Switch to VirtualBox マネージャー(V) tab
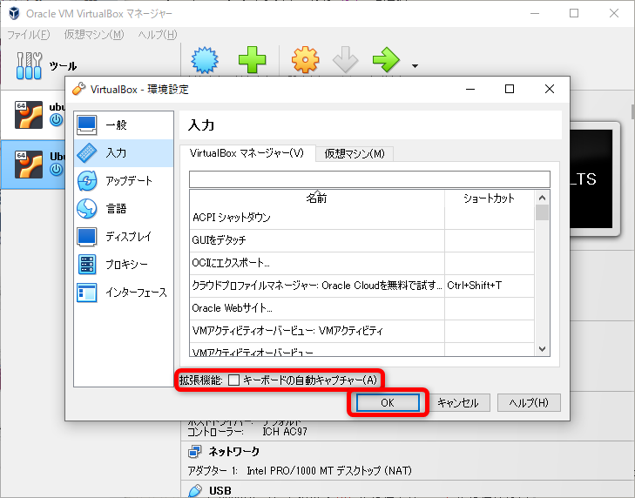 tap(247, 153)
